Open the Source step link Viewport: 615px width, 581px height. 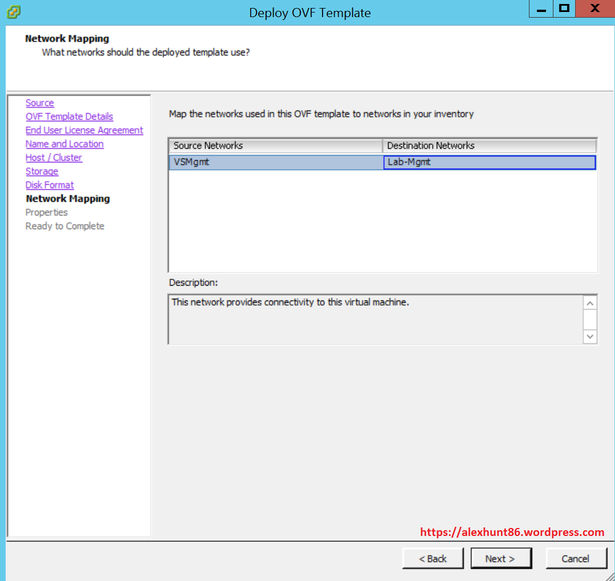pyautogui.click(x=40, y=103)
